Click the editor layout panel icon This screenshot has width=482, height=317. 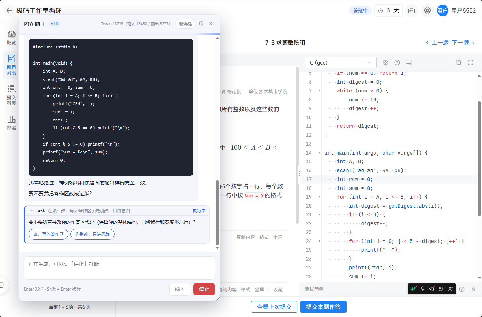[409, 62]
